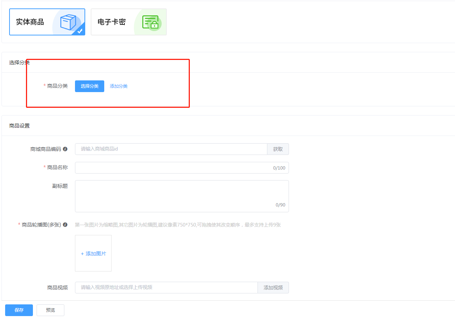The image size is (455, 319).
Task: Select the 实体商品 product type card
Action: coord(47,22)
